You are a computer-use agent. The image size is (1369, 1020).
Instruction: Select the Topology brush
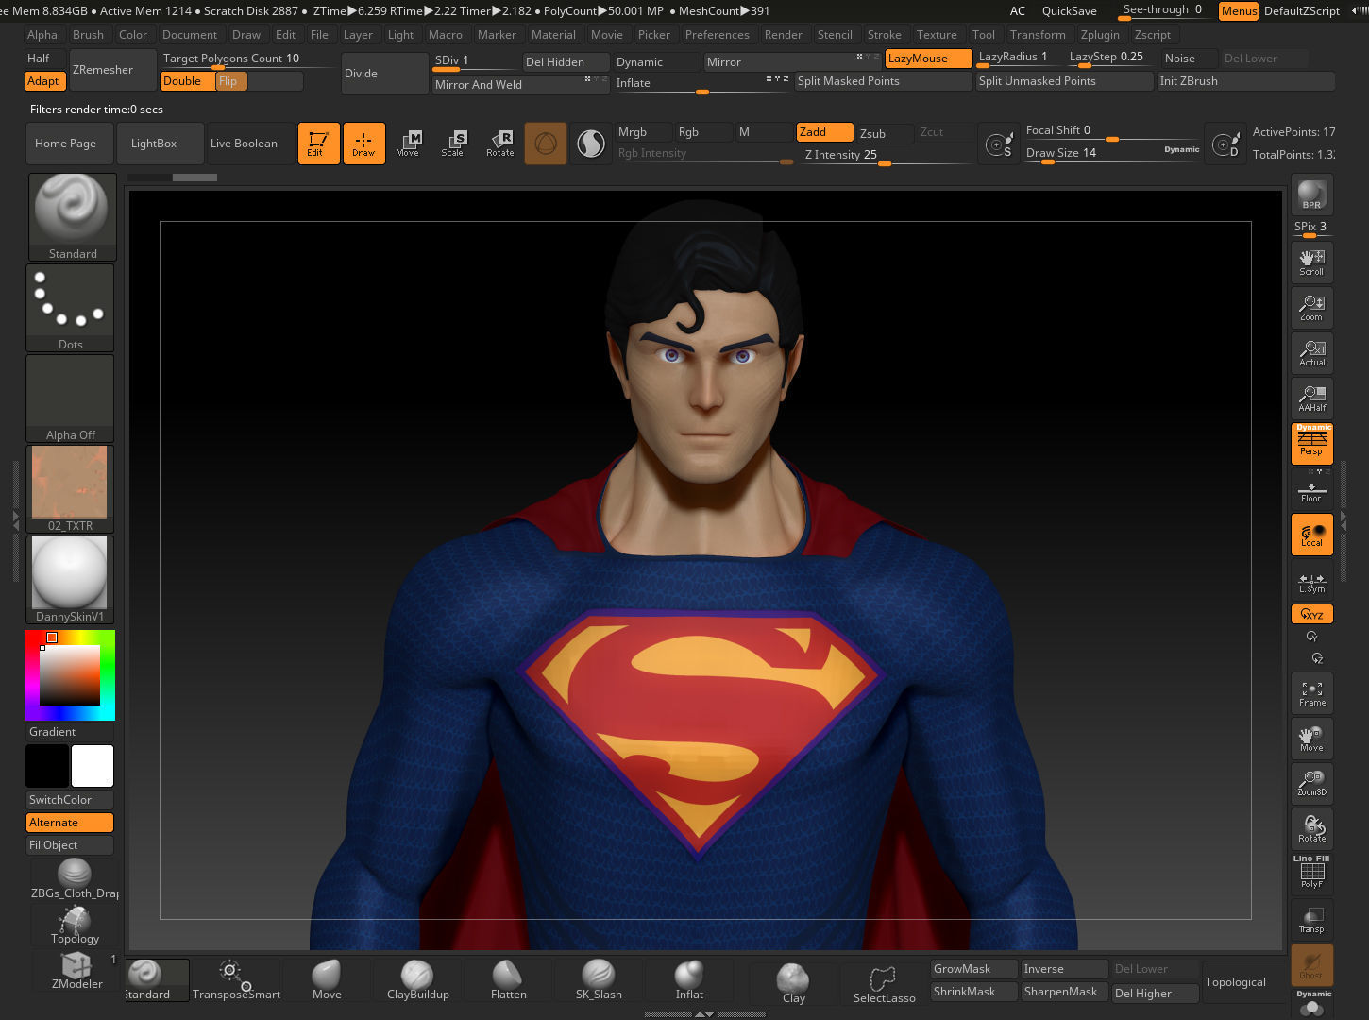75,925
